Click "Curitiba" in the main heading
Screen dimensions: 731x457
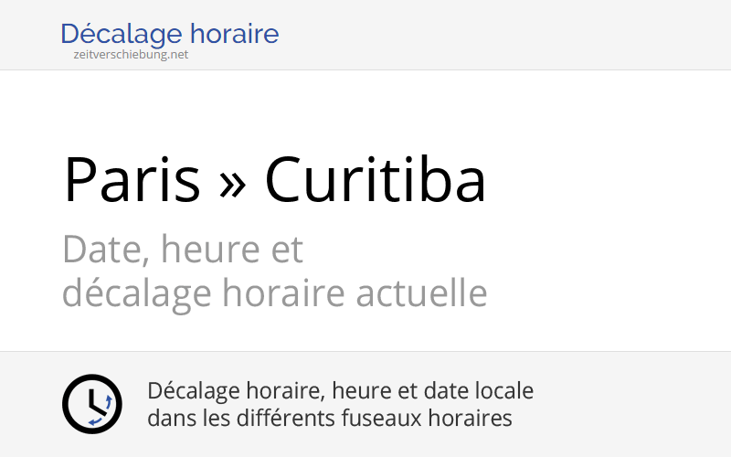(x=376, y=179)
